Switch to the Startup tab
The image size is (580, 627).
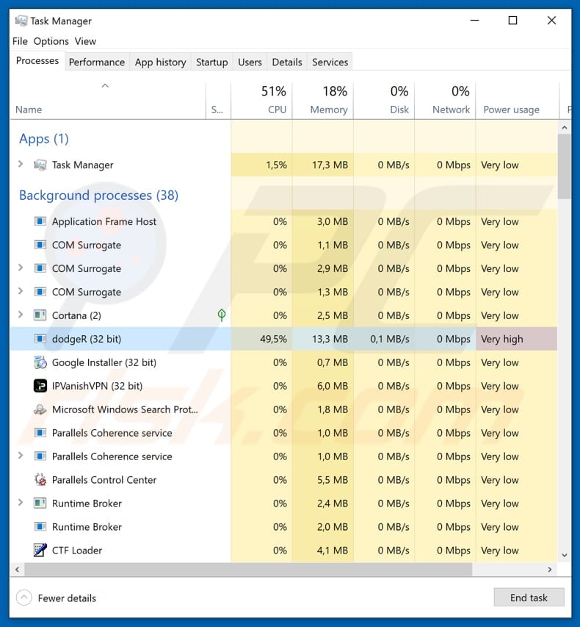211,62
